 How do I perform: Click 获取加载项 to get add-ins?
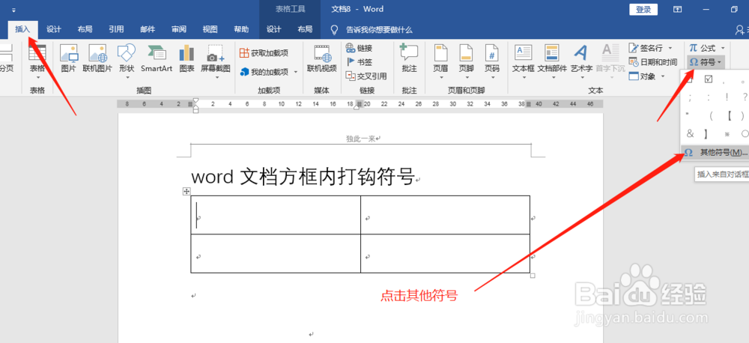(264, 53)
